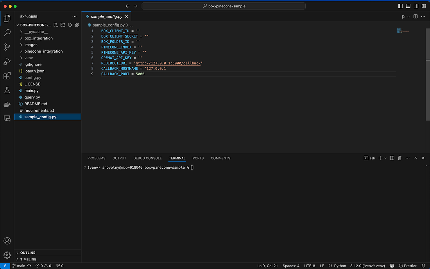The width and height of the screenshot is (430, 269).
Task: Split the editor right
Action: 416,17
